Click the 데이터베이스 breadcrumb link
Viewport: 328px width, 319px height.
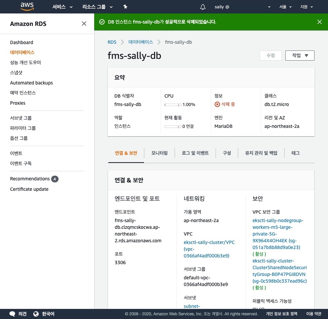(x=141, y=42)
